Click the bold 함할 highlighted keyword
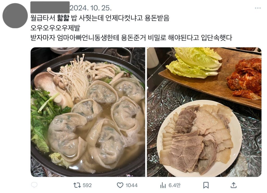Screen dimensions: 267x193 click(x=63, y=18)
